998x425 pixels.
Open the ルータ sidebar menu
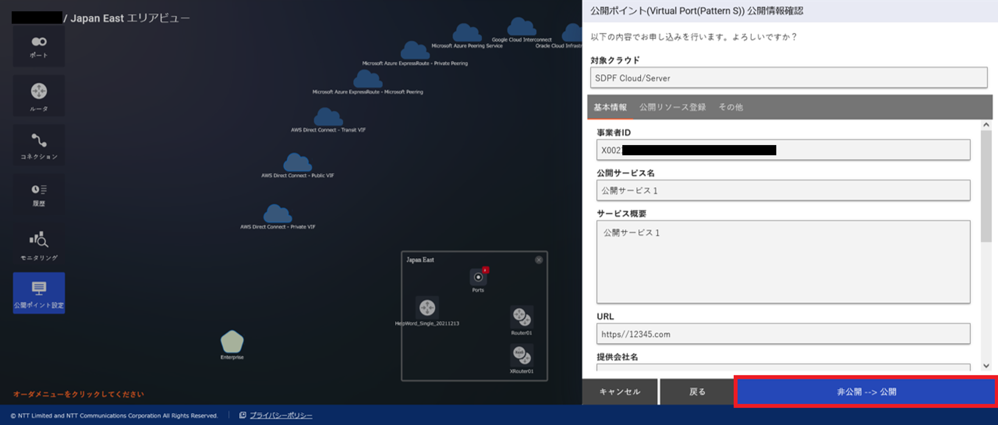39,95
